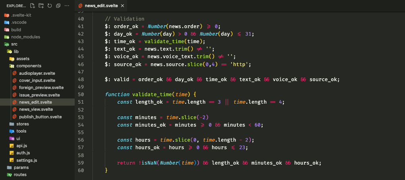Viewport: 405px width, 180px height.
Task: Click 'source_ok' on line 46
Action: pyautogui.click(x=127, y=64)
